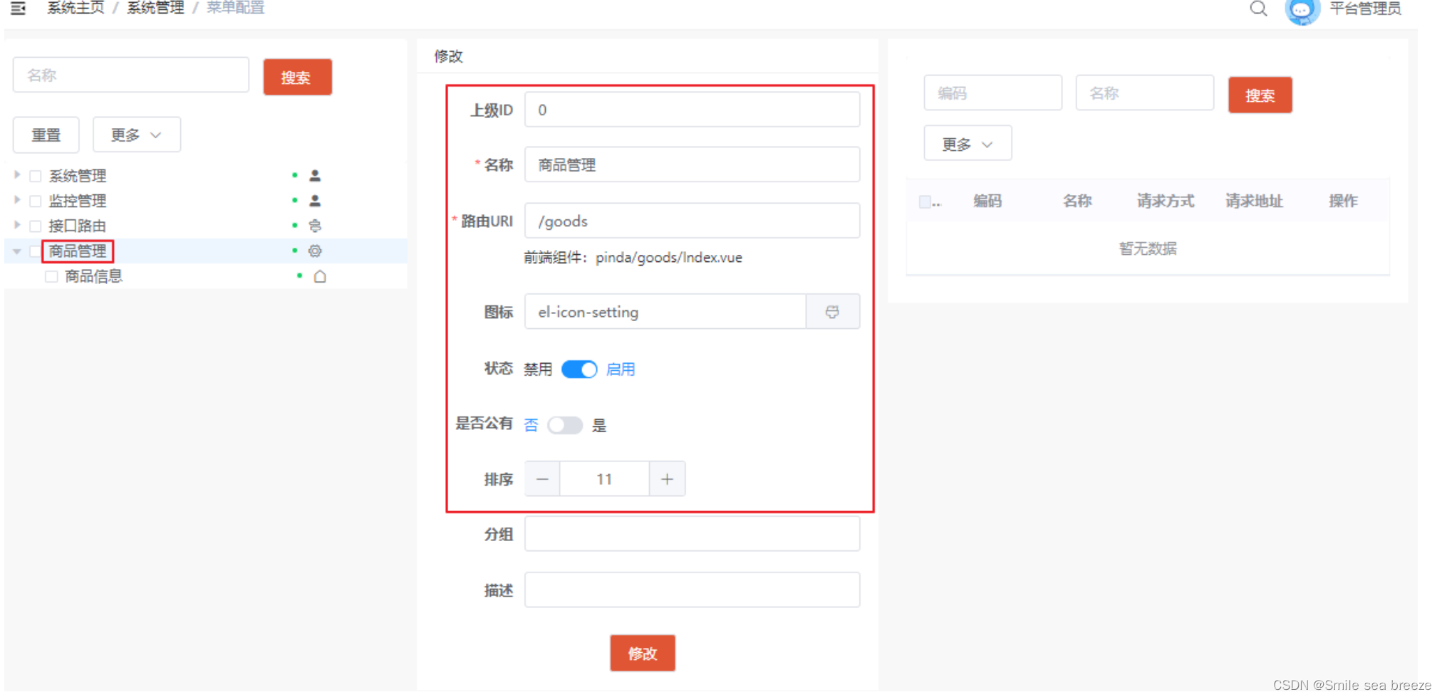1442x697 pixels.
Task: Click user icon in 监控管理 row
Action: [x=315, y=201]
